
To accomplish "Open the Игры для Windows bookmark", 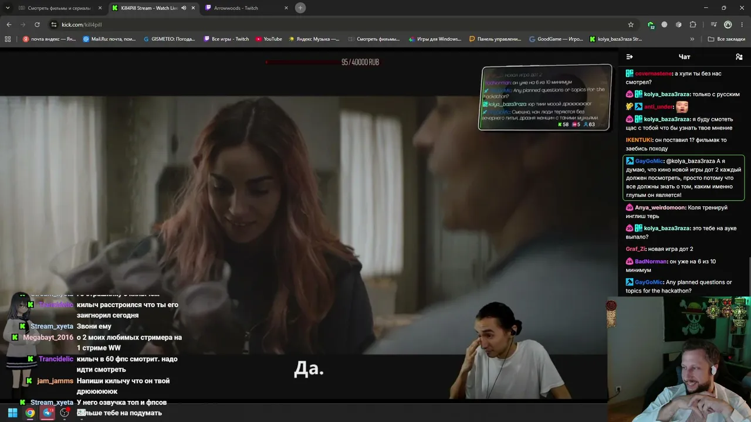I will 434,39.
